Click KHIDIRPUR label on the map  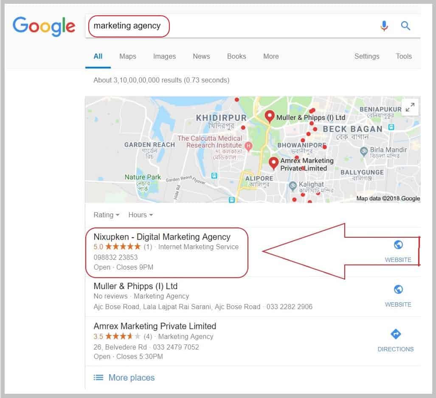pyautogui.click(x=221, y=118)
